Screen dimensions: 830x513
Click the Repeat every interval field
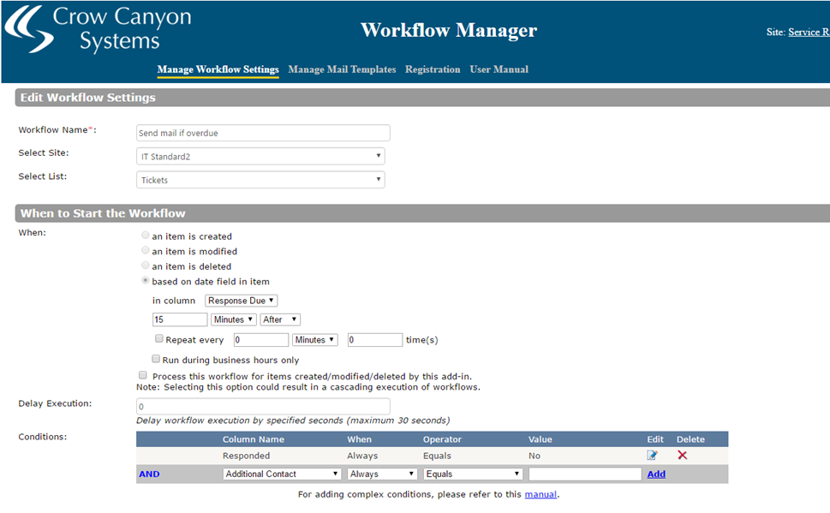click(261, 340)
